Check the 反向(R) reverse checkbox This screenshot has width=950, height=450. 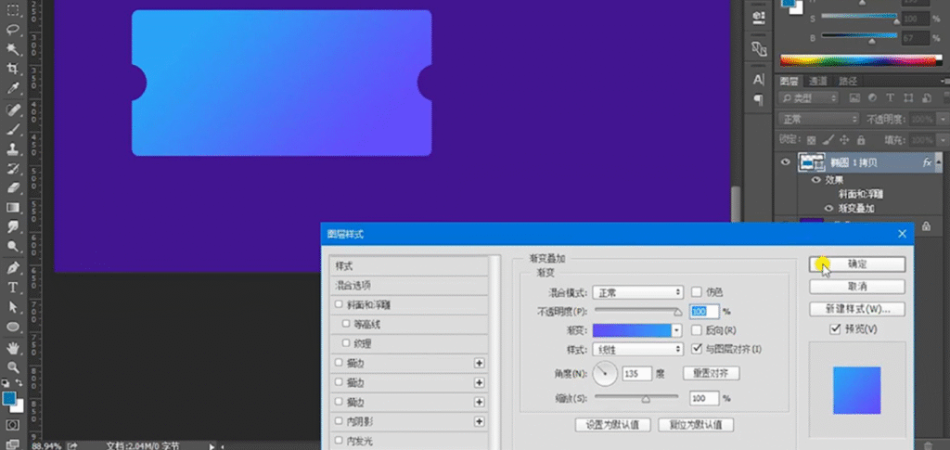click(696, 330)
